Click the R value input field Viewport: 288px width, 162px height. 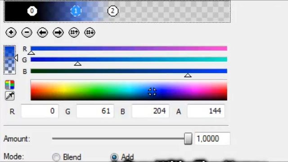click(x=40, y=111)
